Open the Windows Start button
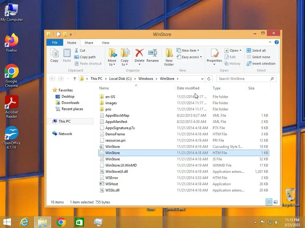 point(7,222)
